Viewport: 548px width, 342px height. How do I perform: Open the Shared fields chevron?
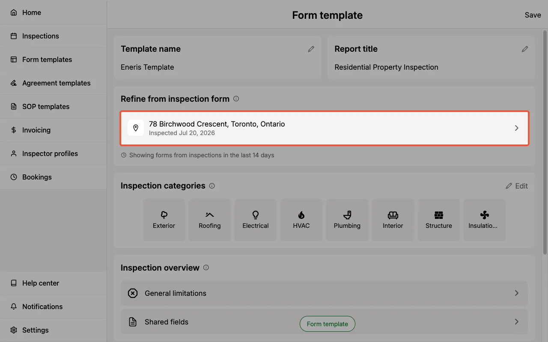pos(516,321)
